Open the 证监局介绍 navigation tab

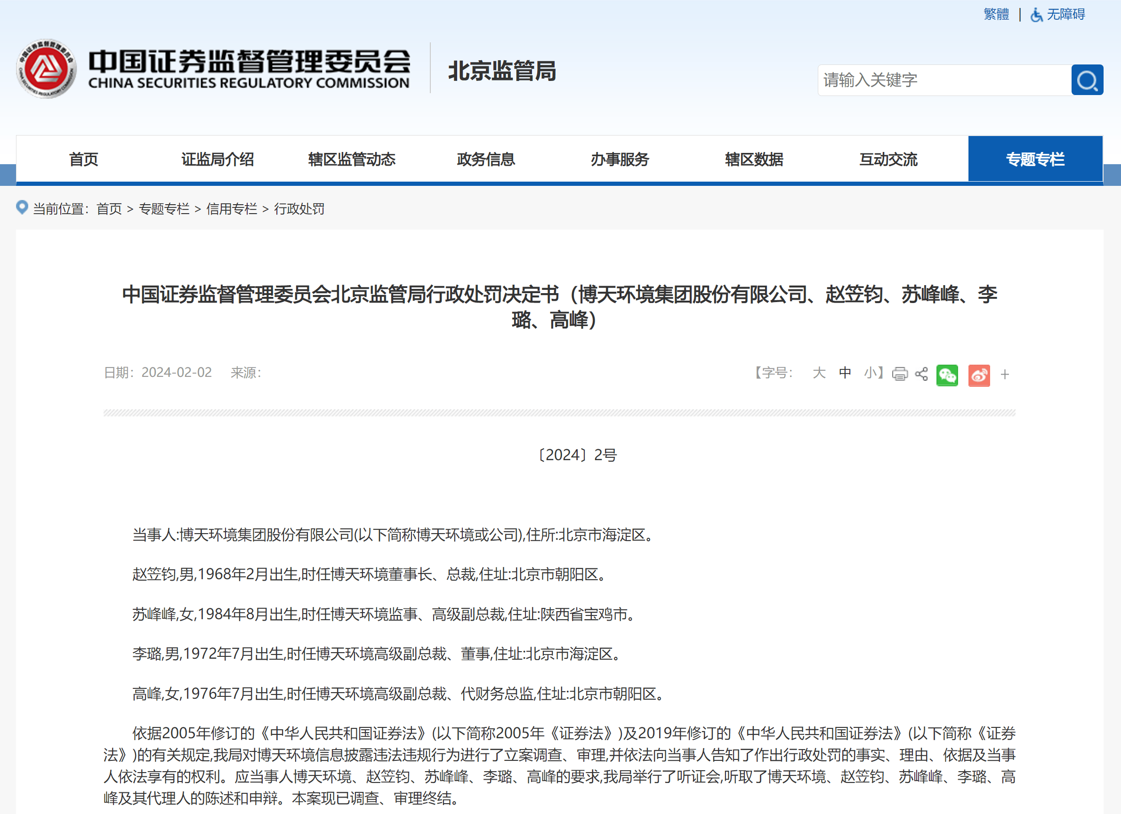pyautogui.click(x=218, y=159)
